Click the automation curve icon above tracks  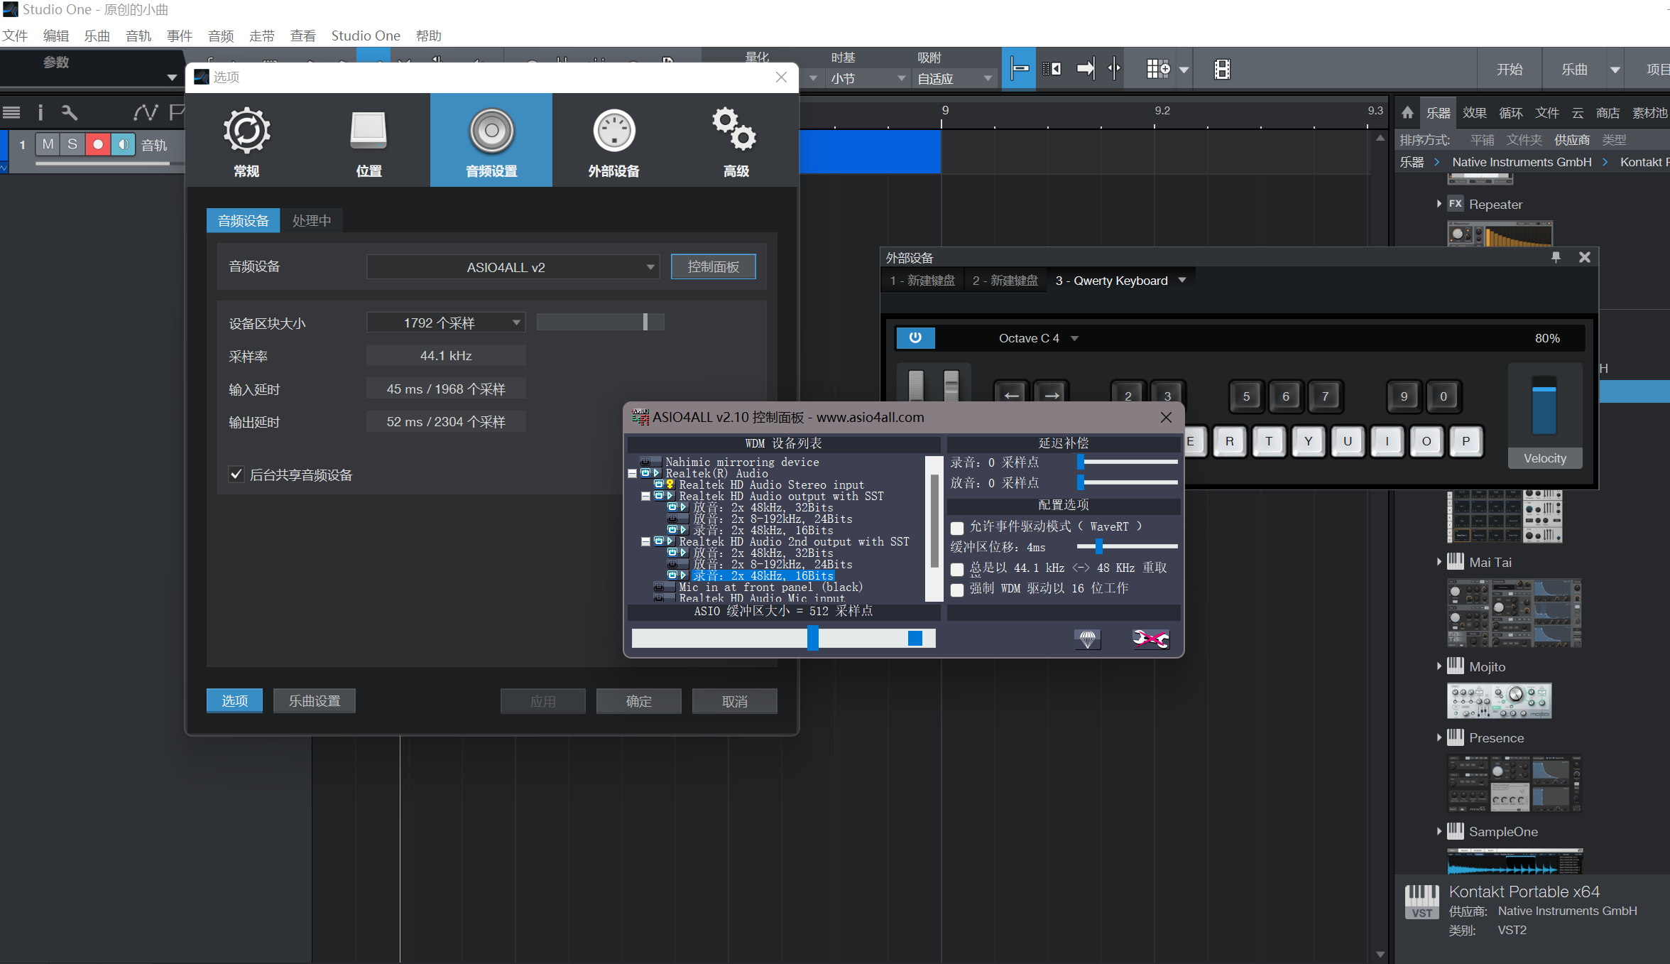(145, 112)
